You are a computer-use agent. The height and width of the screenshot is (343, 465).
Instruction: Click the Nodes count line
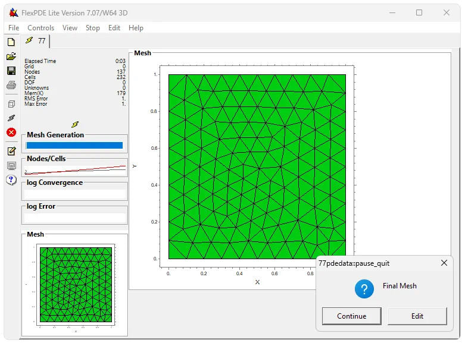(x=75, y=72)
